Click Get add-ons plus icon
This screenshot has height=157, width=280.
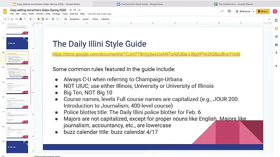(276, 66)
